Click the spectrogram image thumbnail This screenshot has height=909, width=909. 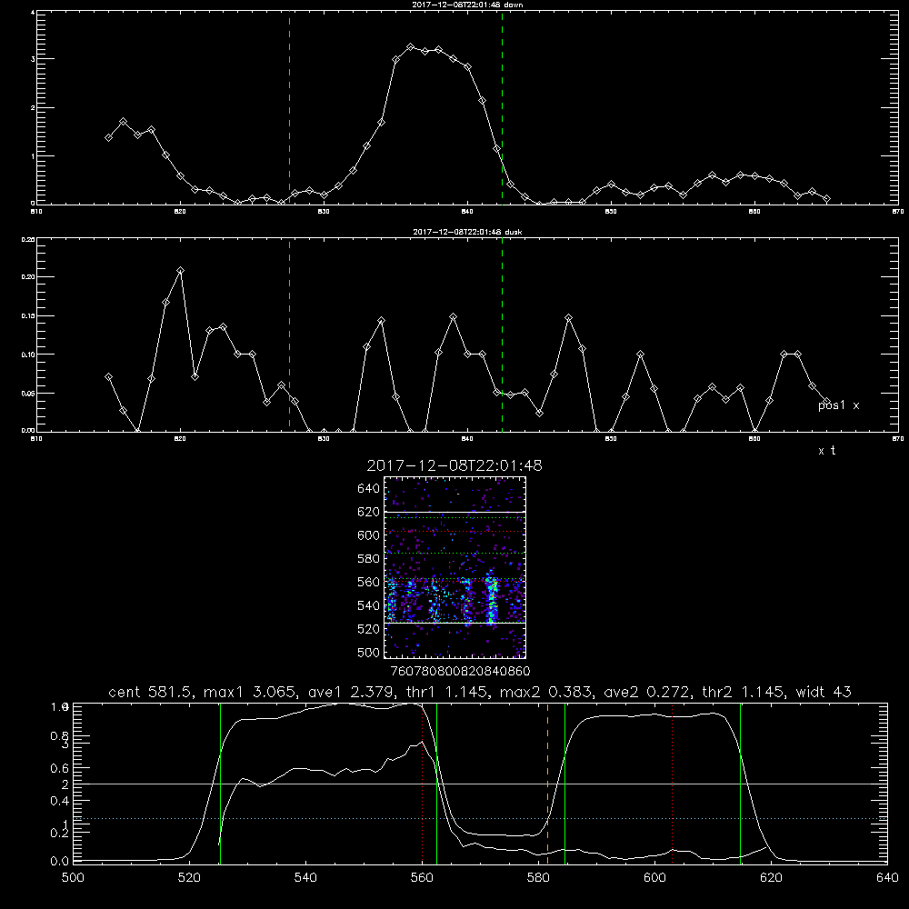click(x=455, y=567)
